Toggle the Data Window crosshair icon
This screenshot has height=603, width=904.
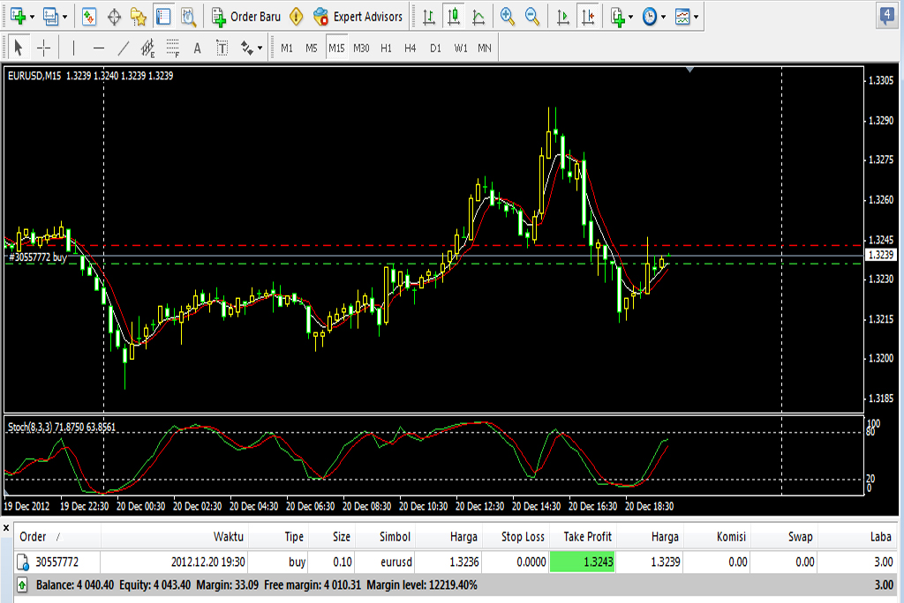(114, 17)
